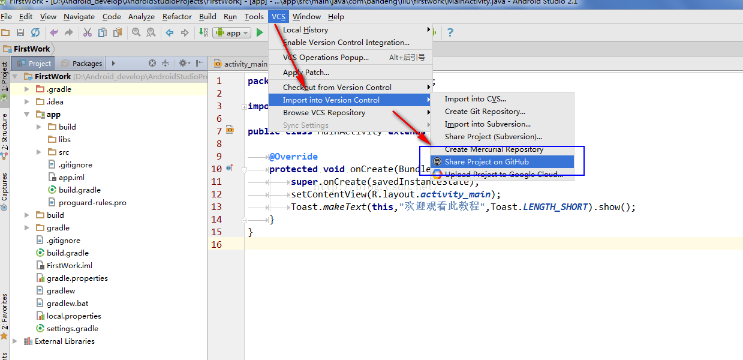
Task: Collapse the app module folder
Action: click(x=27, y=114)
